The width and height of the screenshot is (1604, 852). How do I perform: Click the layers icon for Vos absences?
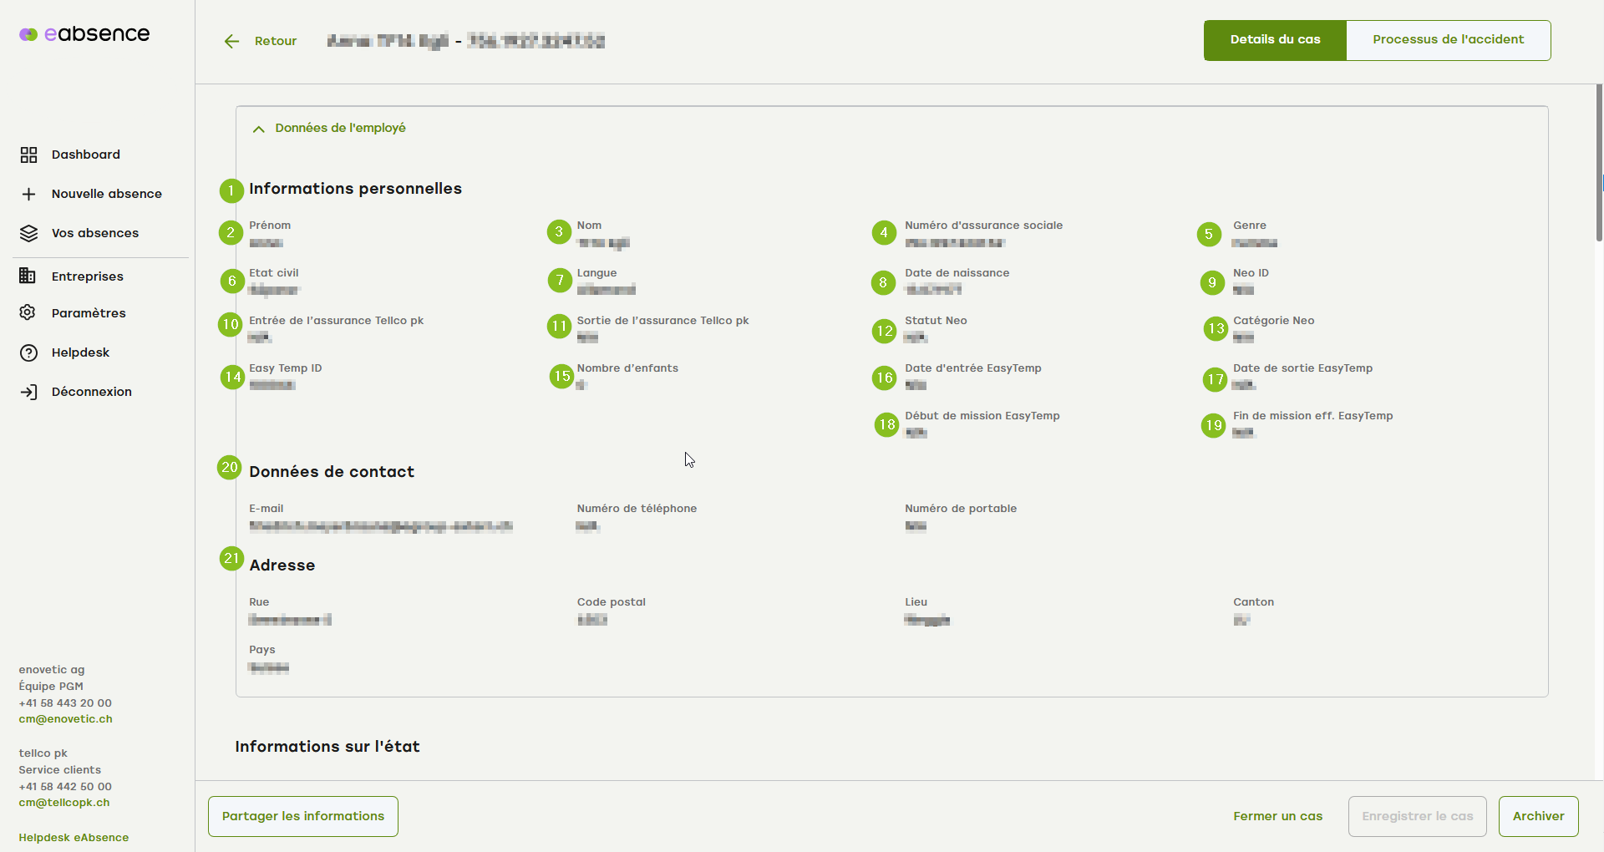point(28,233)
